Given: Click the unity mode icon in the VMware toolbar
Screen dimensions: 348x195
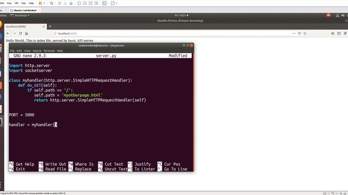Looking at the screenshot, I should click(x=96, y=3).
